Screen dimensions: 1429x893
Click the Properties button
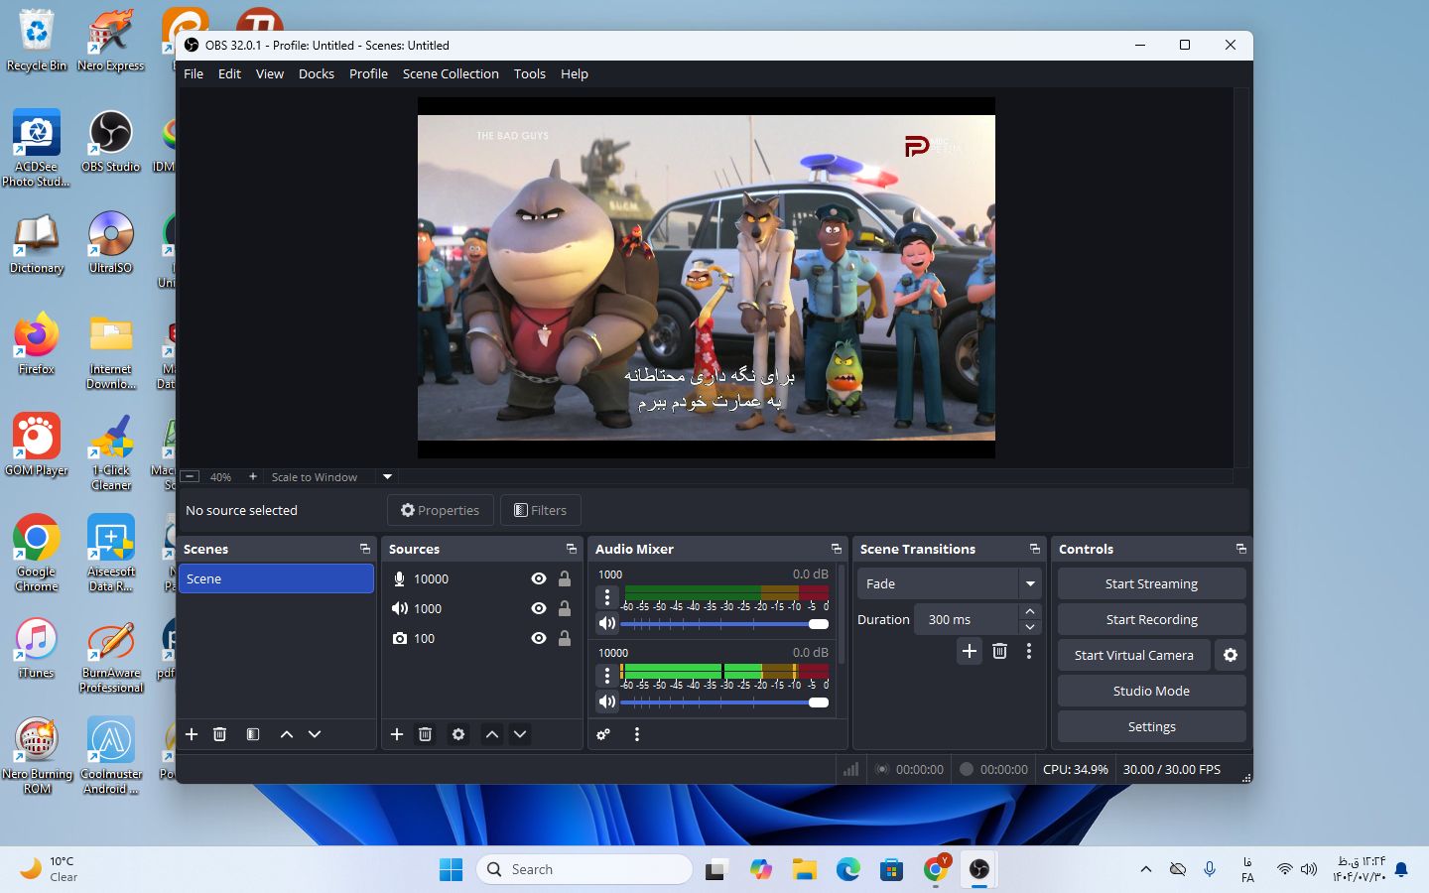(440, 510)
